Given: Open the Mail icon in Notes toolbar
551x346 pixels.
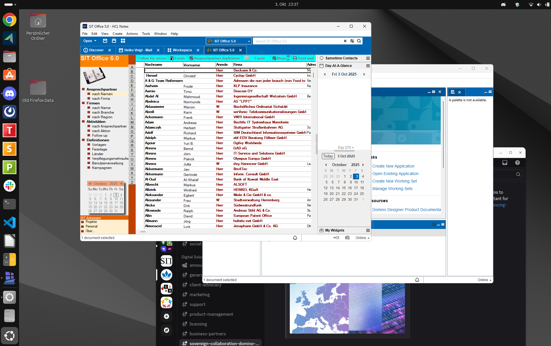Looking at the screenshot, I should pyautogui.click(x=105, y=41).
